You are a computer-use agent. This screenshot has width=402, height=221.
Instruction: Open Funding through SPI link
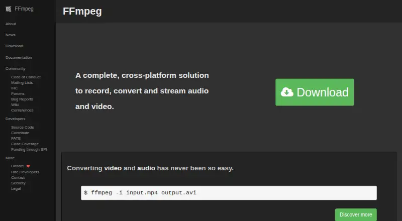tap(29, 150)
